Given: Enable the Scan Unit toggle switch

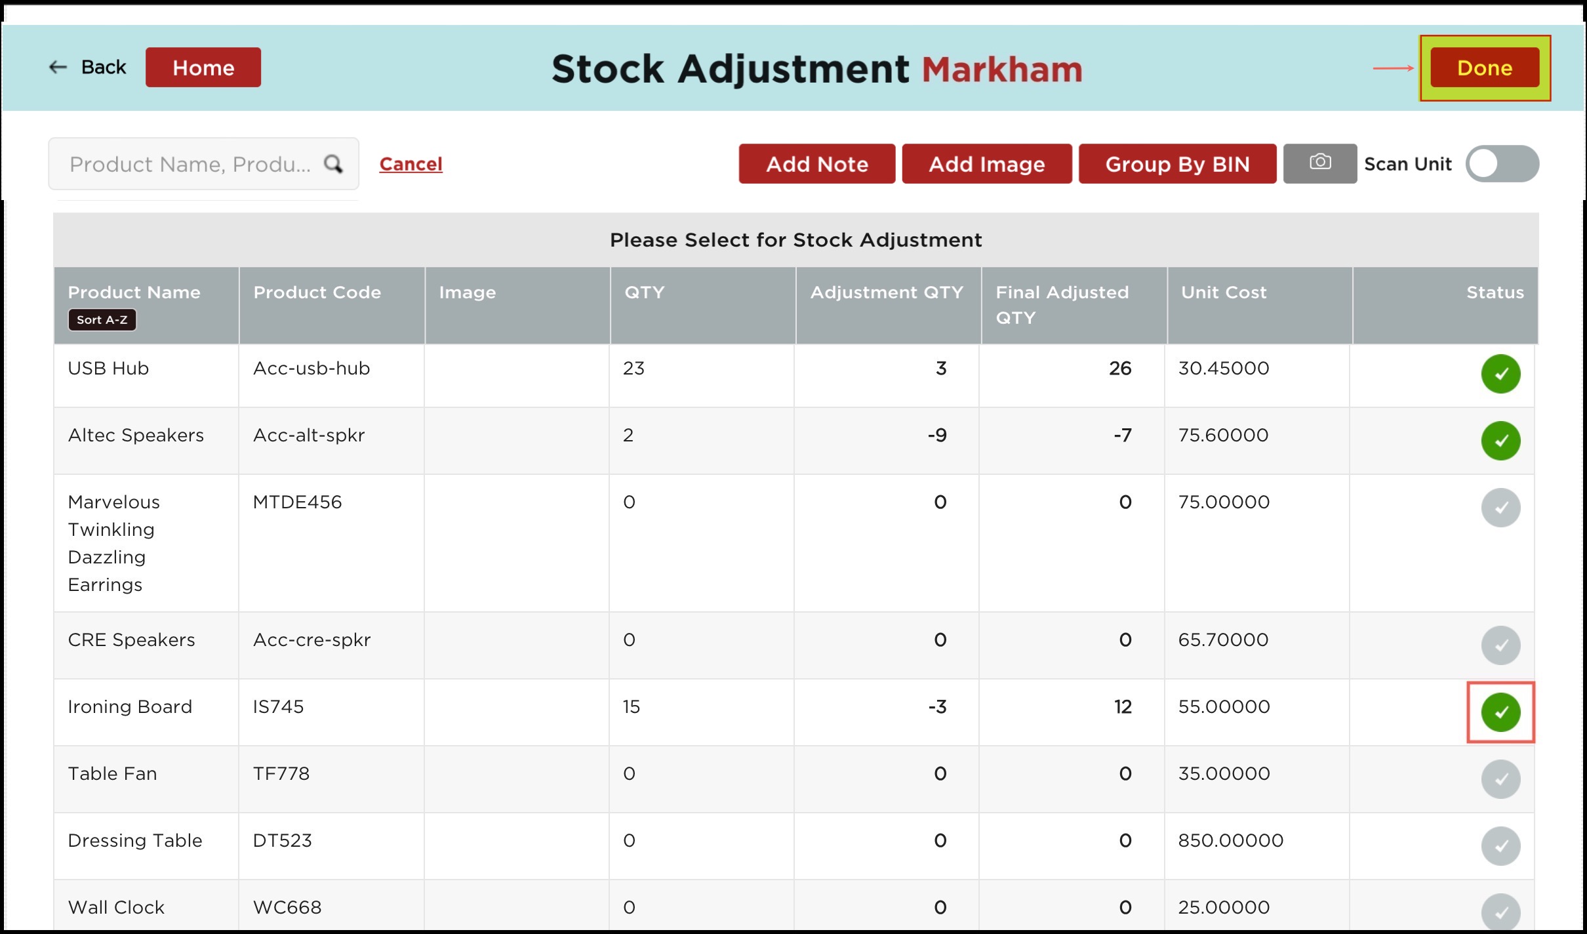Looking at the screenshot, I should pos(1502,163).
